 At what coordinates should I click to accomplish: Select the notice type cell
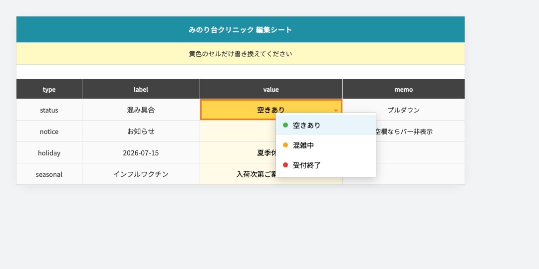pos(49,132)
